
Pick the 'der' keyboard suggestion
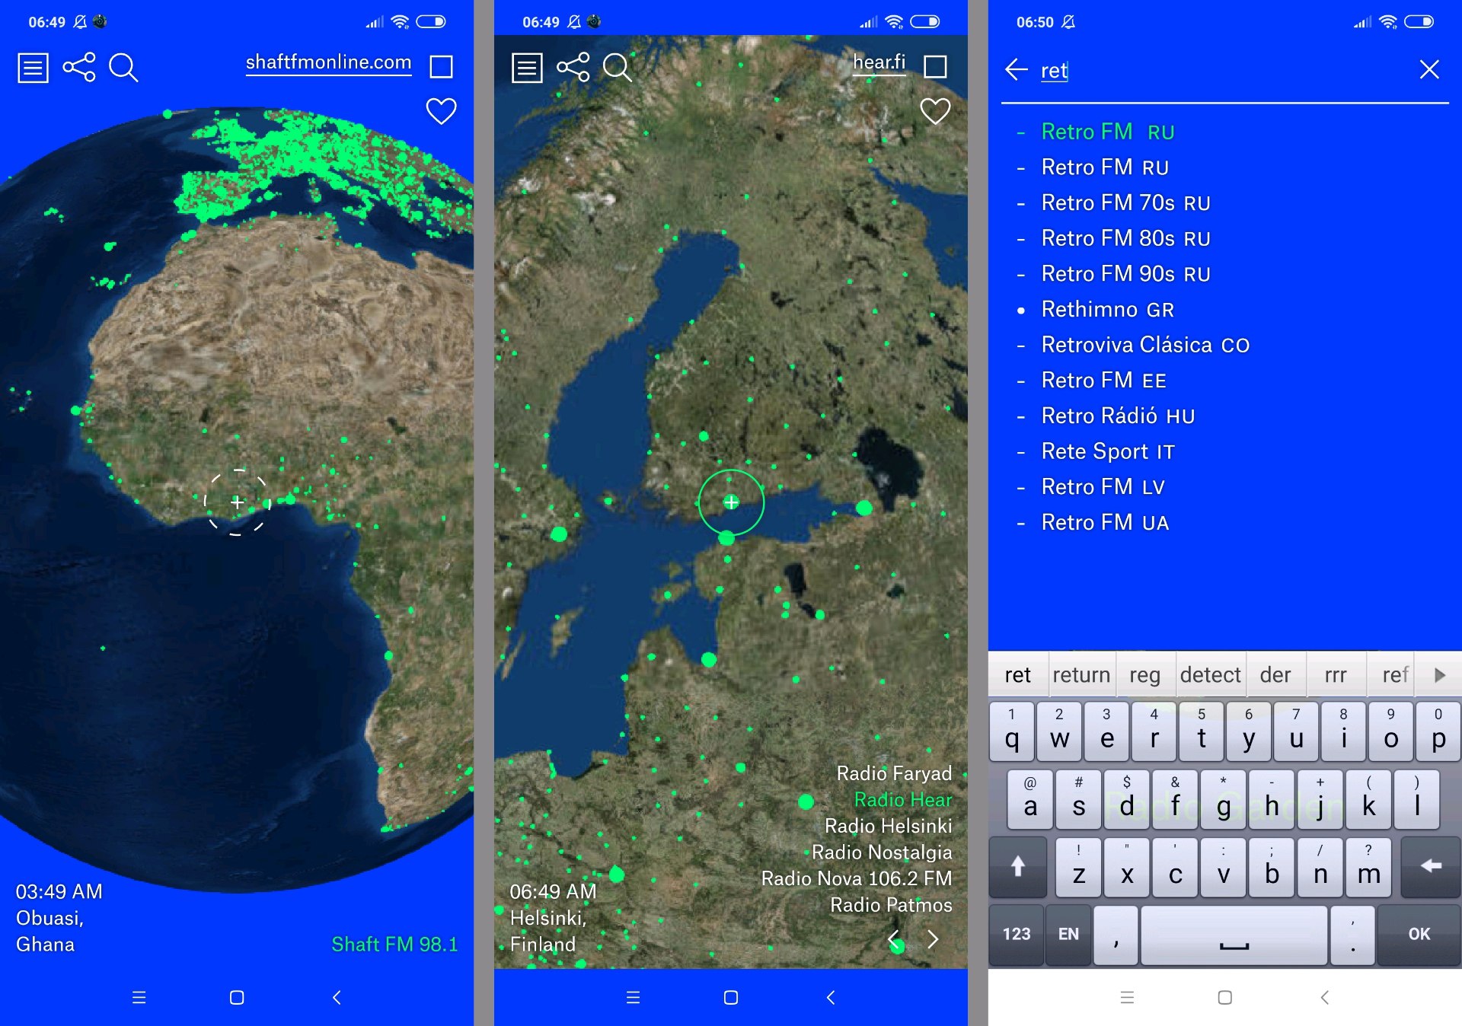tap(1275, 675)
